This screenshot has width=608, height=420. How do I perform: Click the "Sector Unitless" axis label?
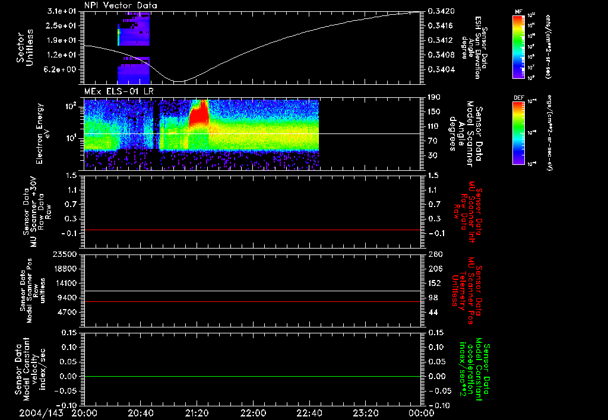click(25, 47)
